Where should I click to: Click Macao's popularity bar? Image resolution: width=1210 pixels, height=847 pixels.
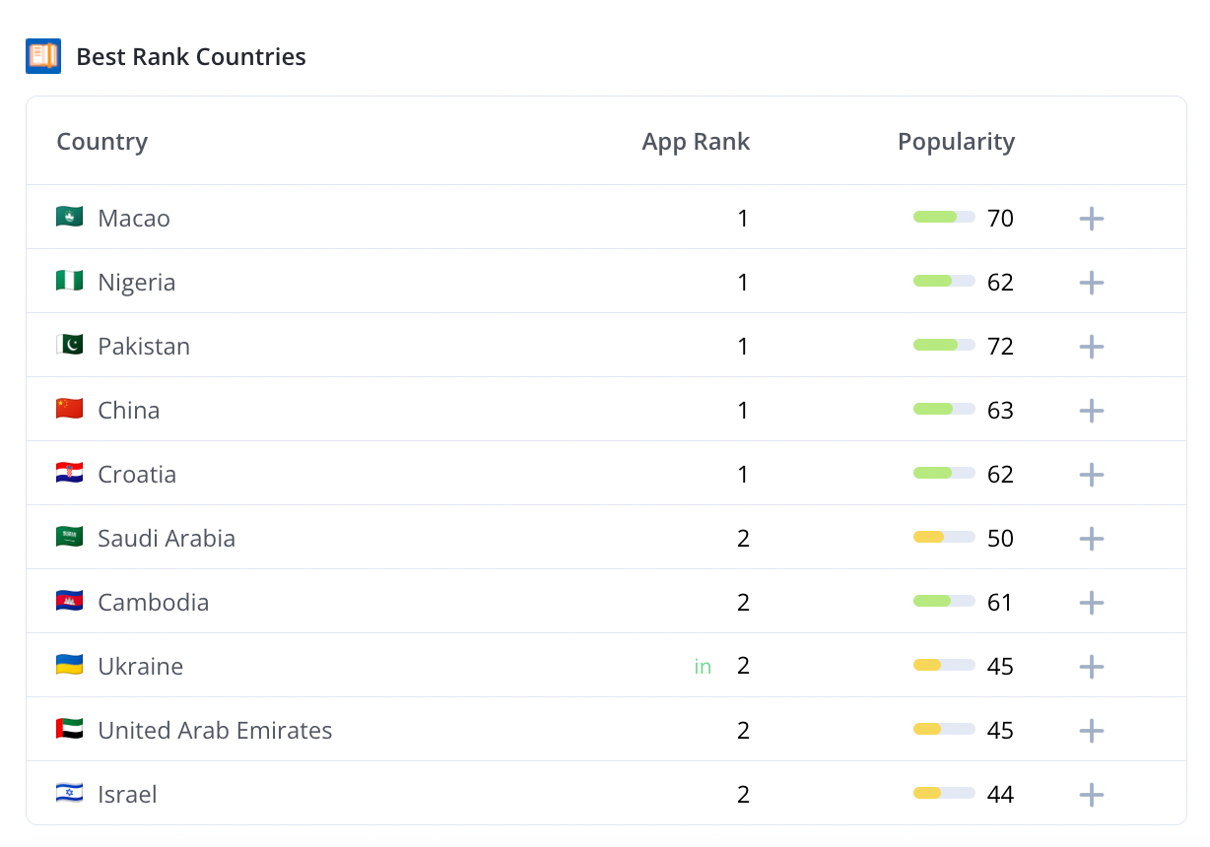tap(944, 218)
